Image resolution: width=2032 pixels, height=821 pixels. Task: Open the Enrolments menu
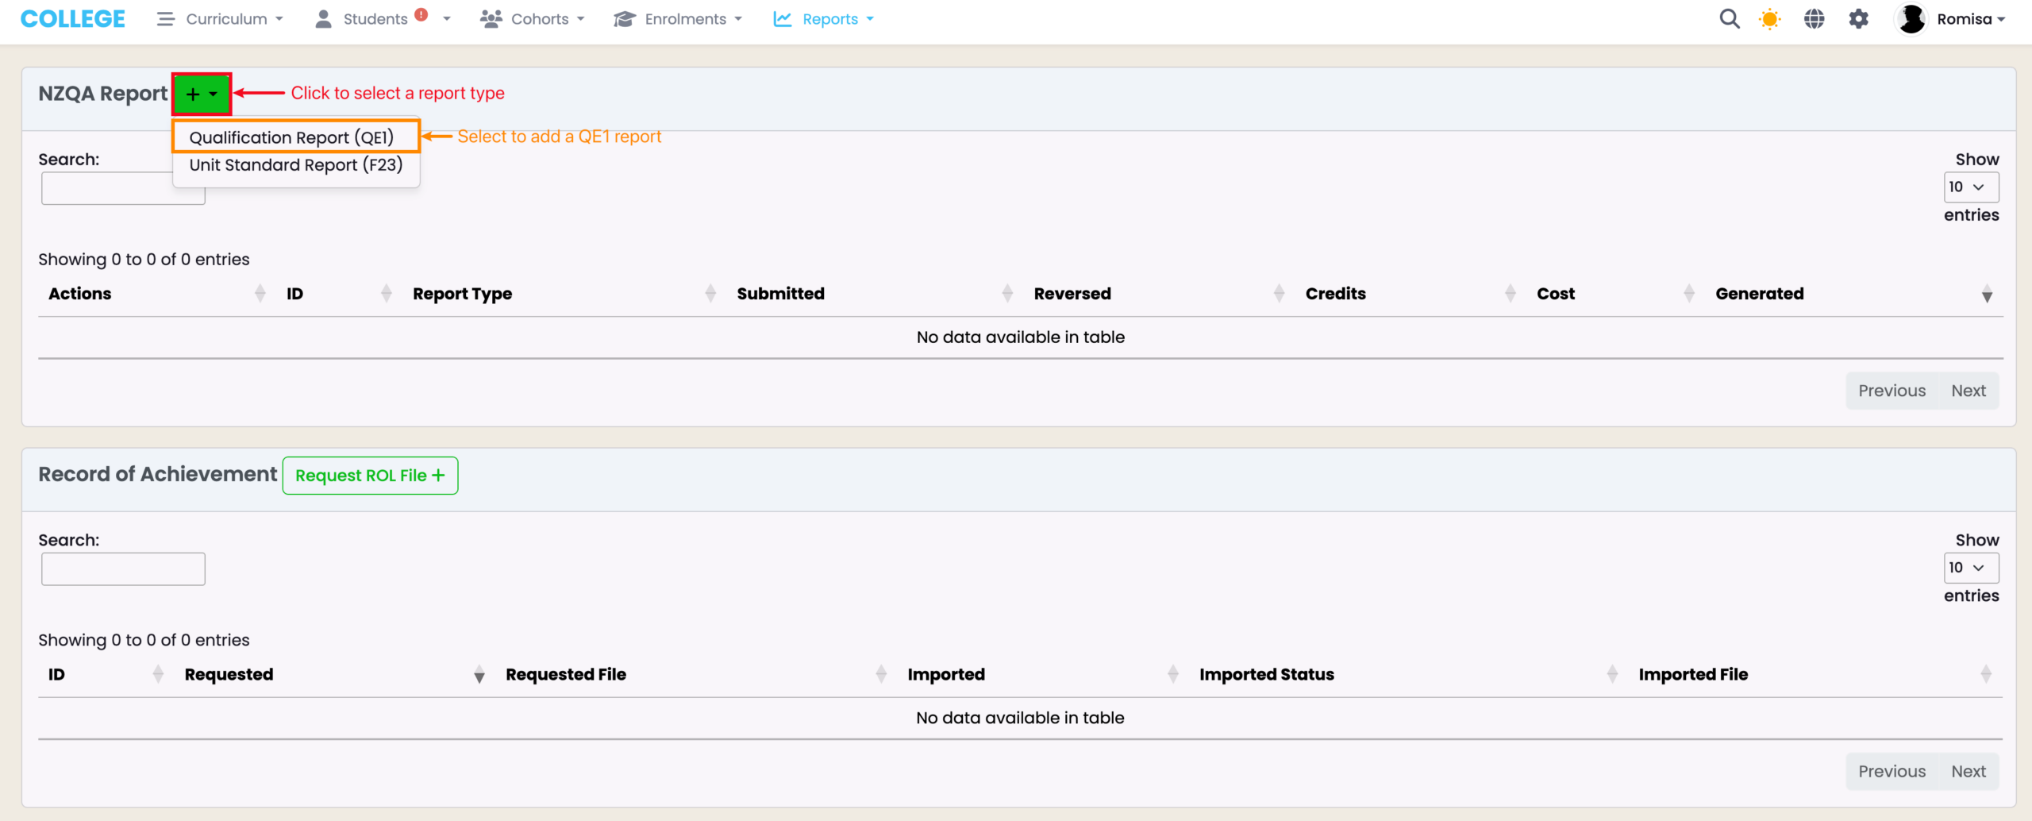pyautogui.click(x=678, y=19)
